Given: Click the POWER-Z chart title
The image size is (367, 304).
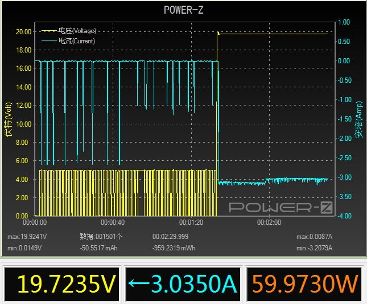Looking at the screenshot, I should (183, 10).
